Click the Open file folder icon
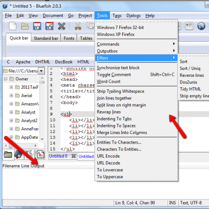The width and height of the screenshot is (209, 209). tap(25, 26)
